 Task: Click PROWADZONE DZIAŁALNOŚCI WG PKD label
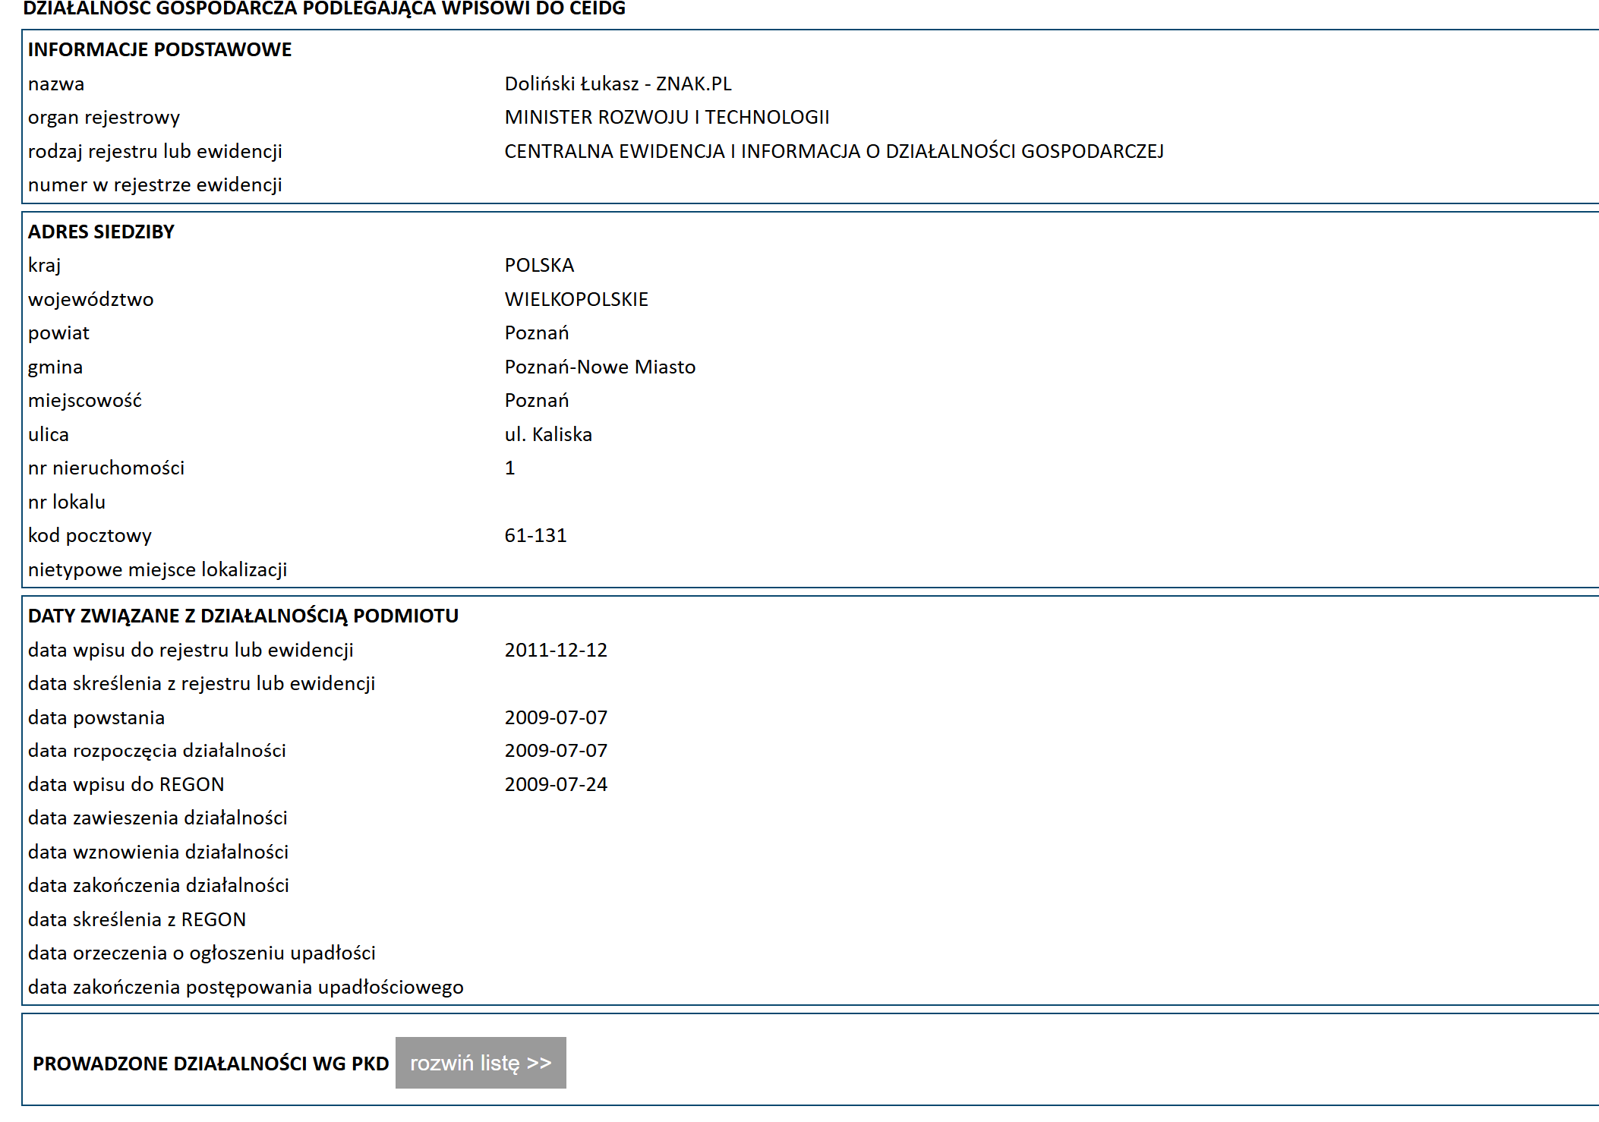(x=210, y=1064)
